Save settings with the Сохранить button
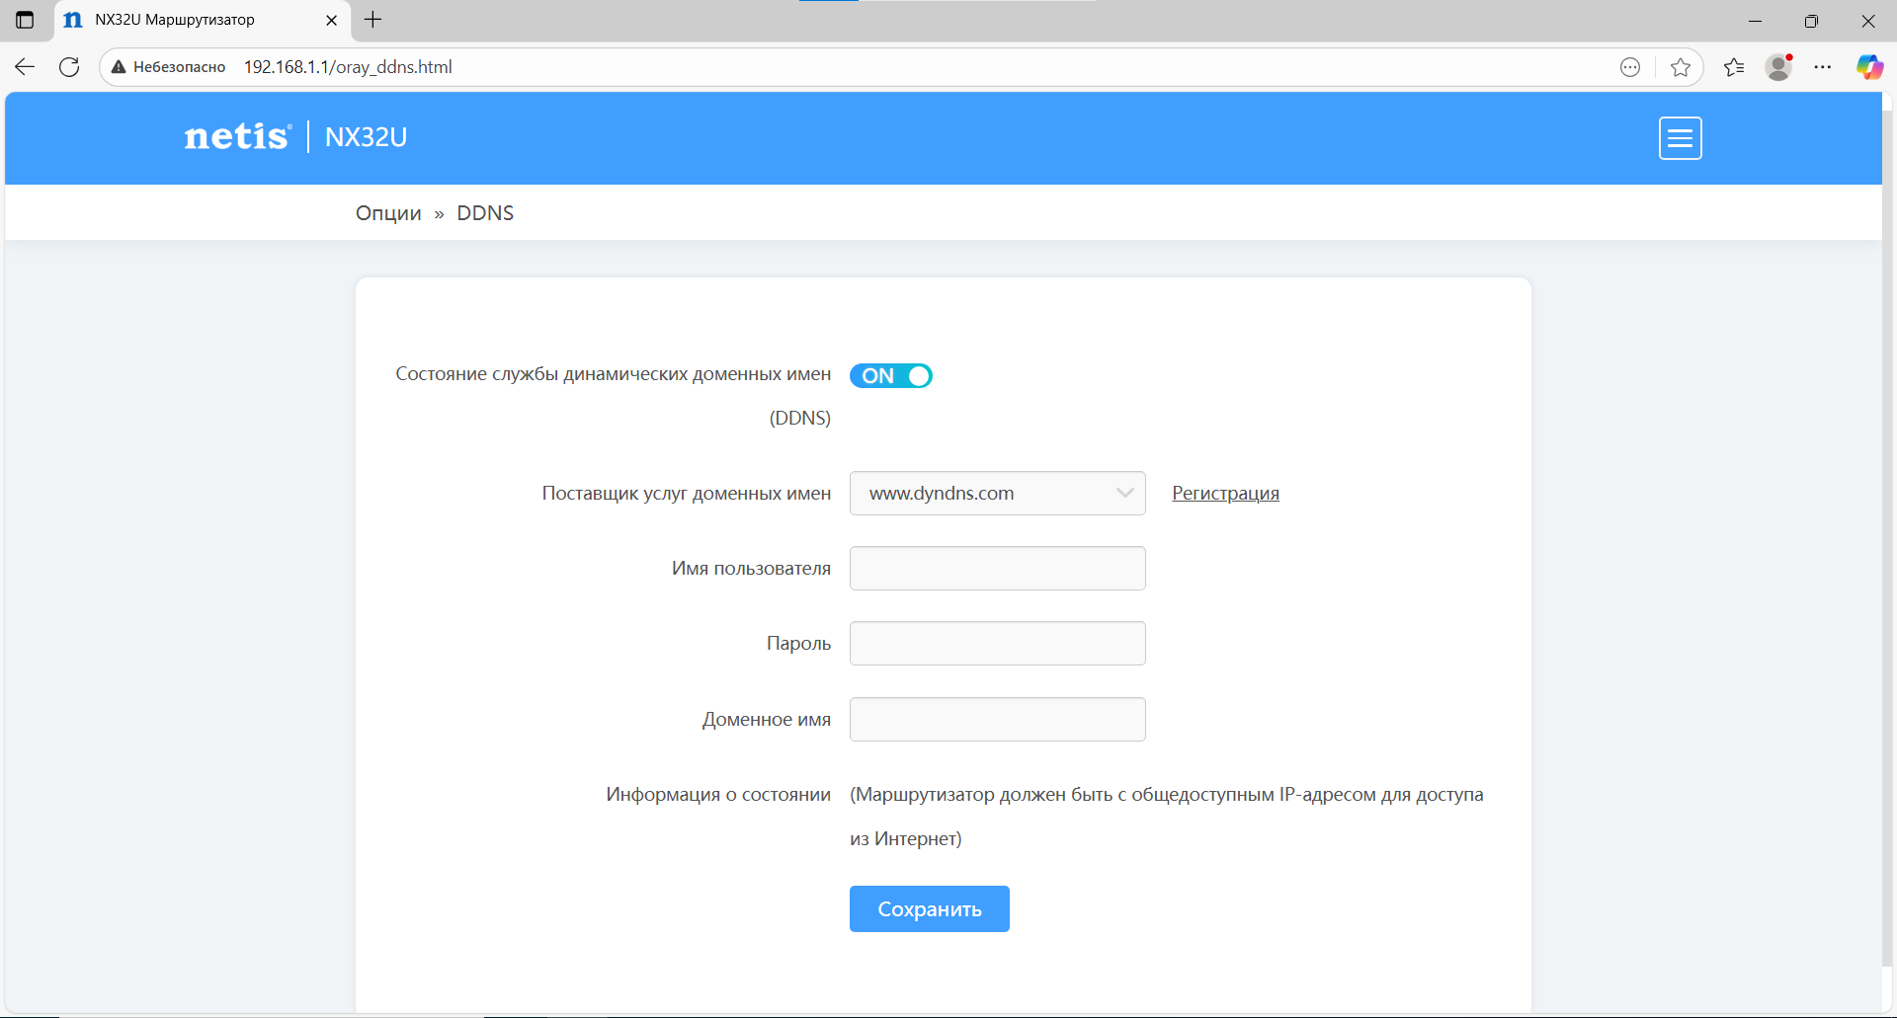1897x1018 pixels. click(x=930, y=909)
